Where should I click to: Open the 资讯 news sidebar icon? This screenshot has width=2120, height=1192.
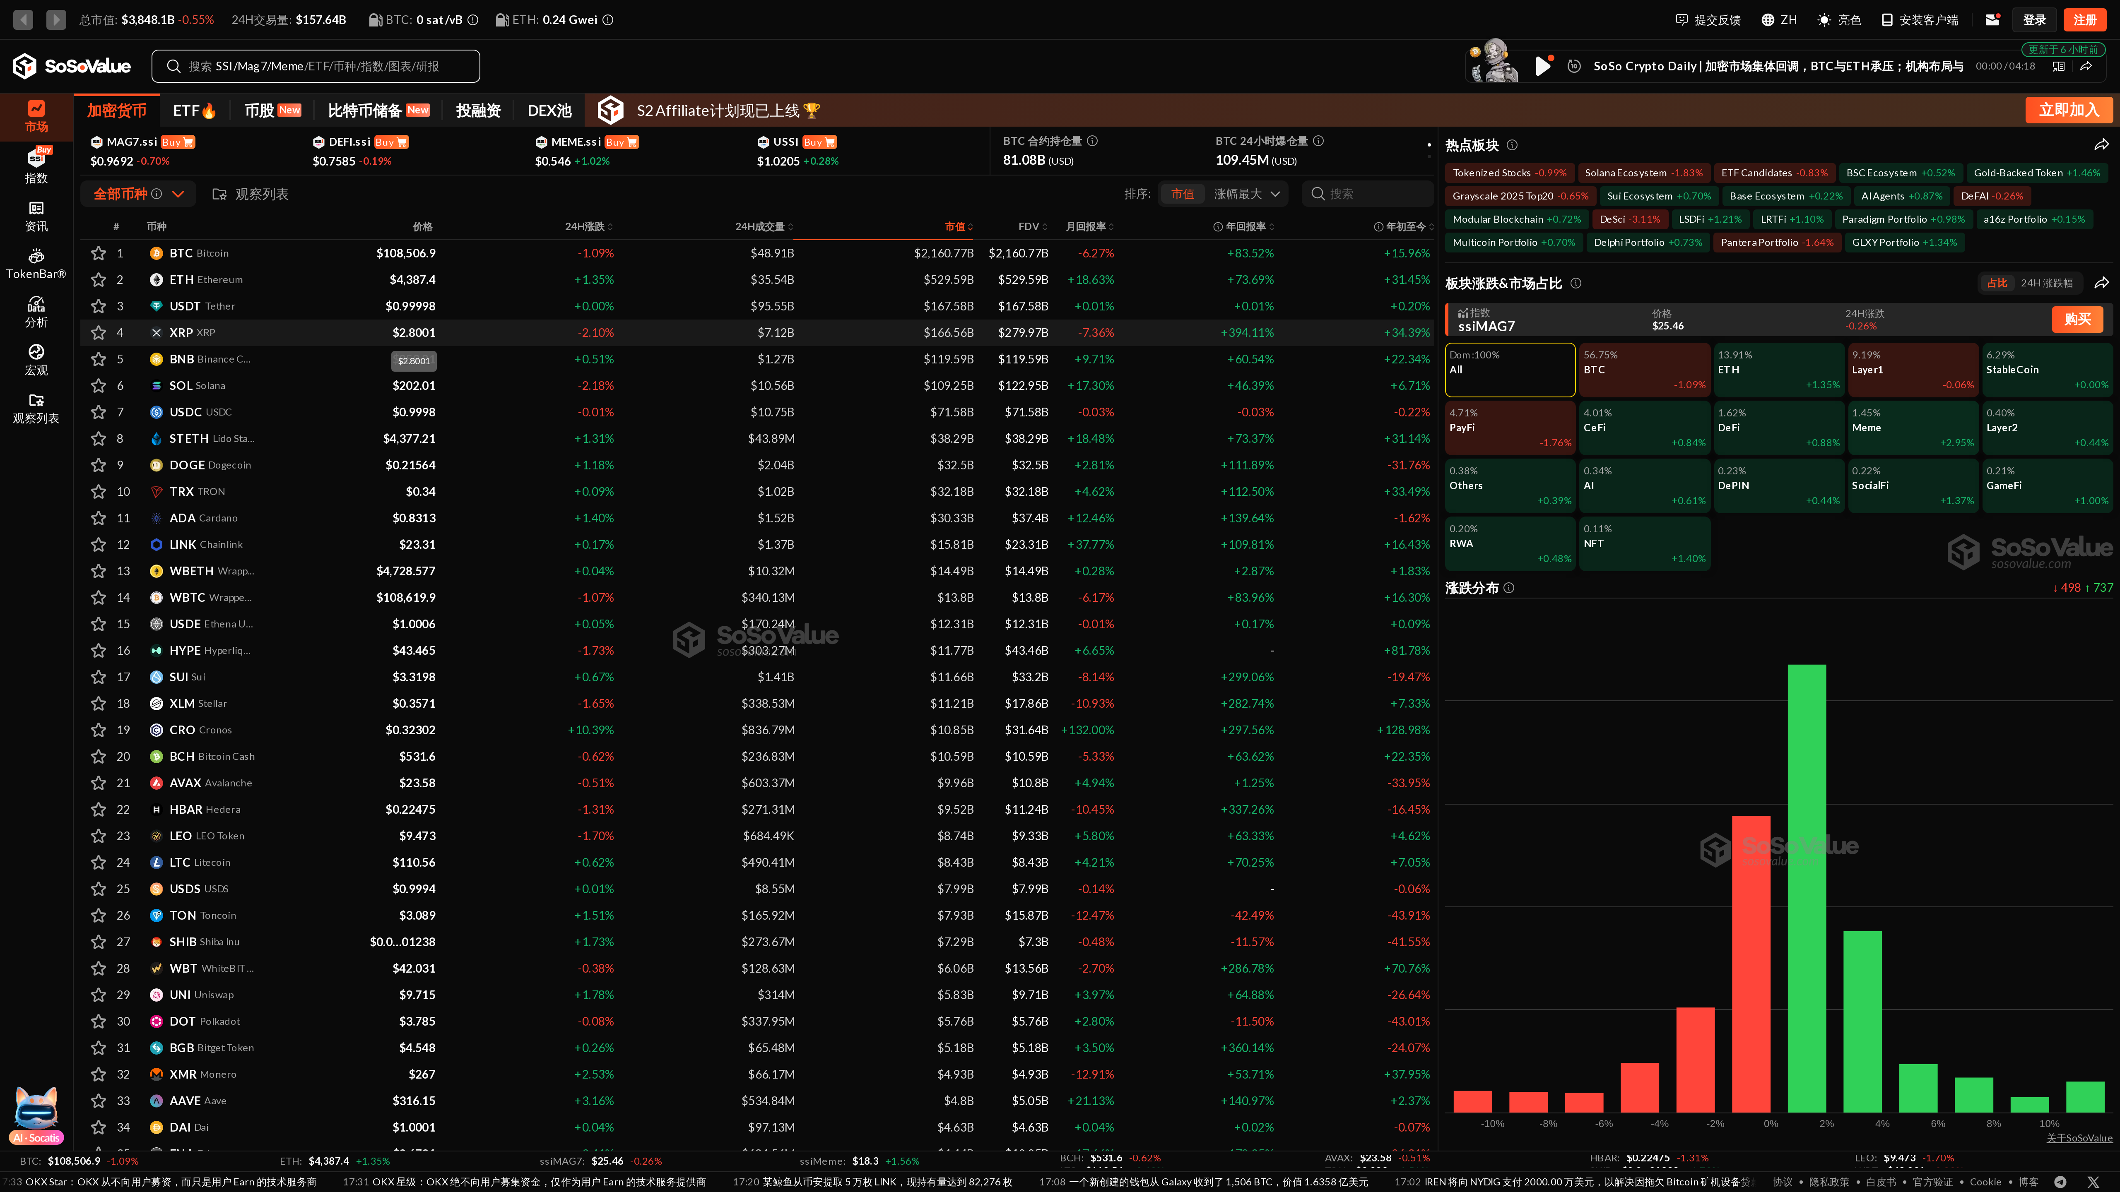[x=36, y=216]
